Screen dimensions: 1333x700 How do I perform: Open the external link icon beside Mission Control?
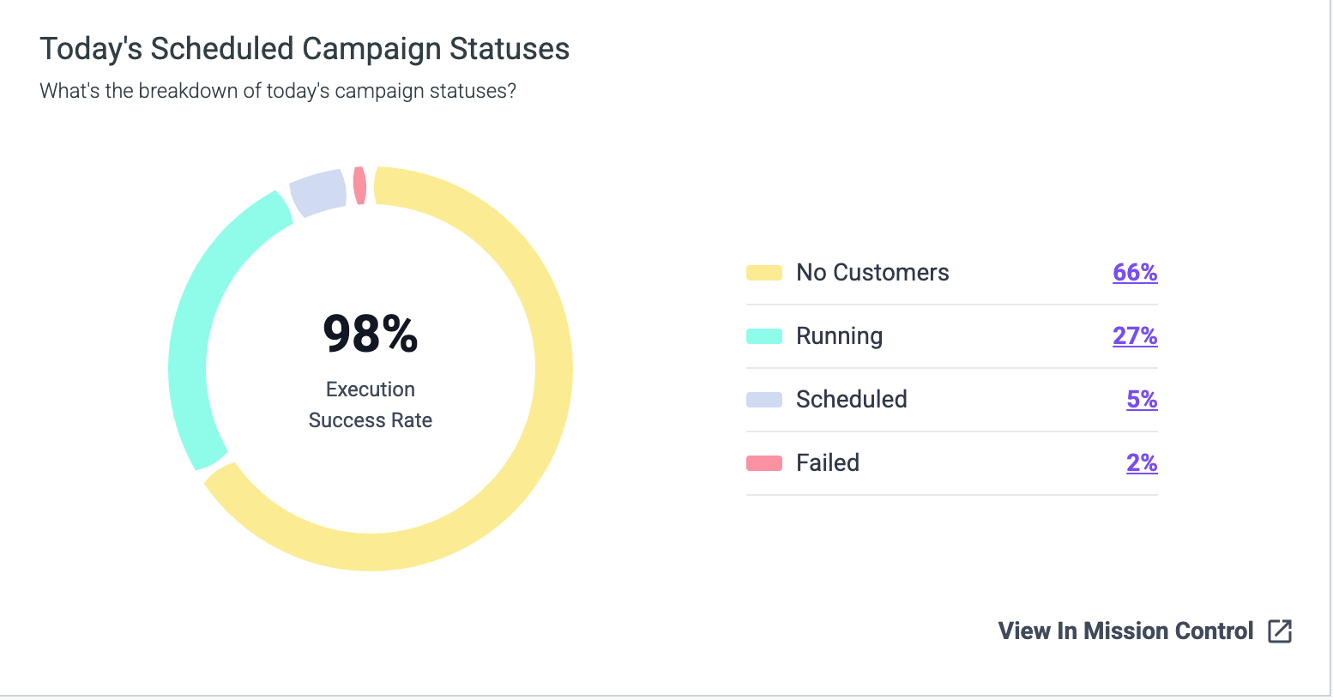(1280, 631)
